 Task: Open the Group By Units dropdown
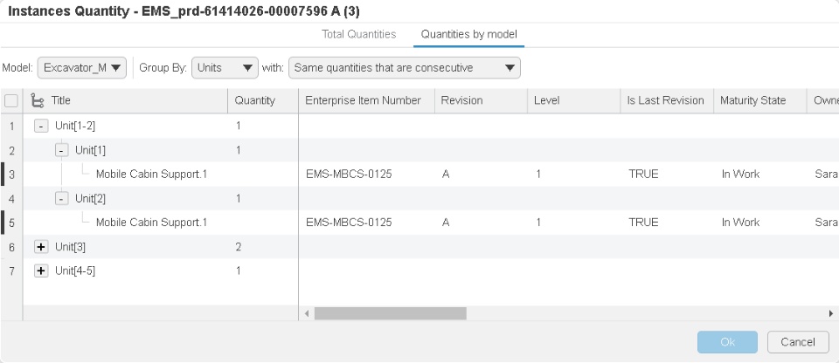[x=225, y=68]
